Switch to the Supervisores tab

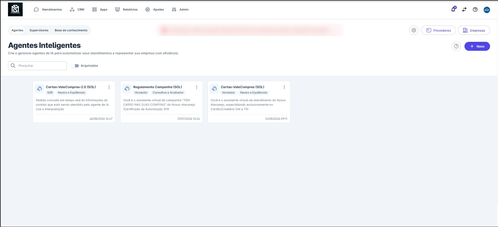pos(39,30)
